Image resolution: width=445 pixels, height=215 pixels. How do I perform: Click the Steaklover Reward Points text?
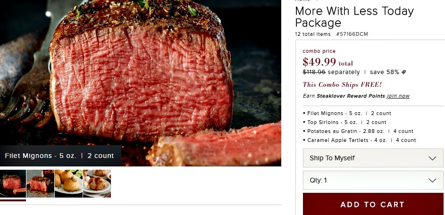(x=351, y=96)
